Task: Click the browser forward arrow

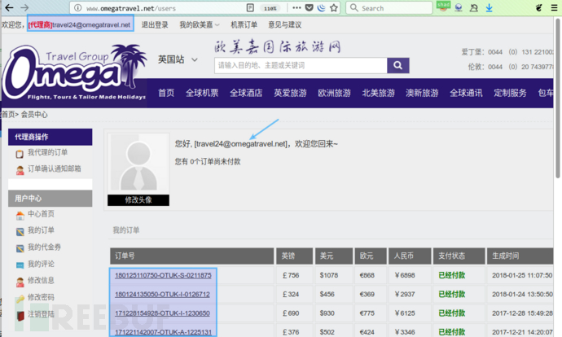Action: tap(24, 7)
